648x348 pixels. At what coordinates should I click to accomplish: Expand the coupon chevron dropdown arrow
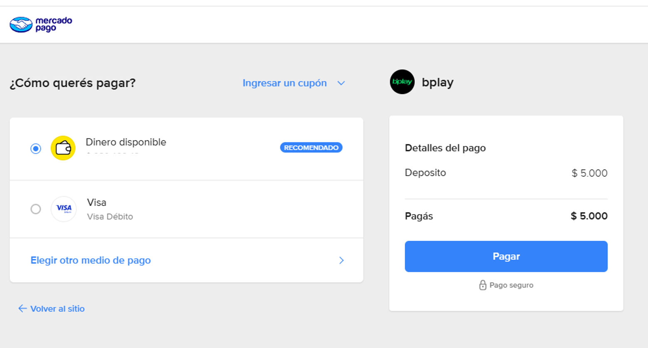point(341,83)
